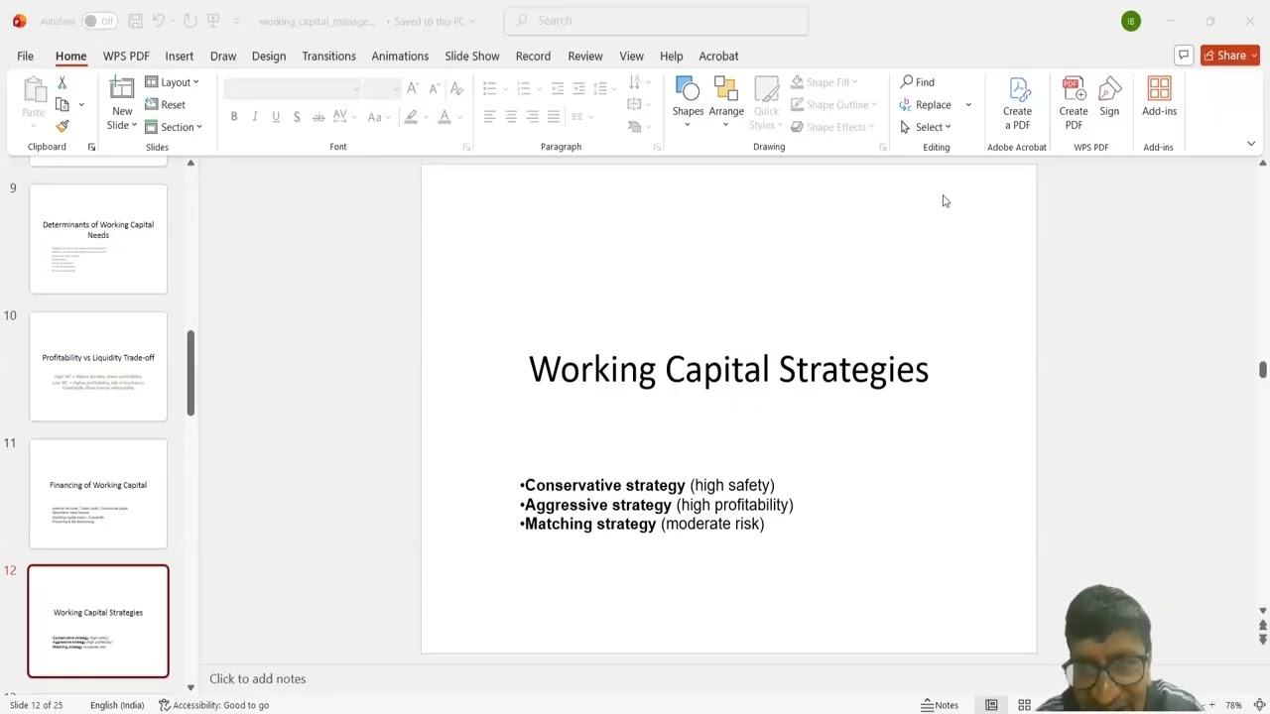
Task: Select slide 10 Profitability vs Liquidity thumbnail
Action: coord(98,366)
